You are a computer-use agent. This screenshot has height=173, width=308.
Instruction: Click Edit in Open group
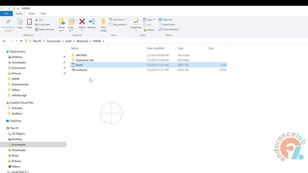[147, 25]
